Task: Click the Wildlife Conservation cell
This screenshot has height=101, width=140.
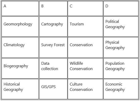Action: point(85,68)
